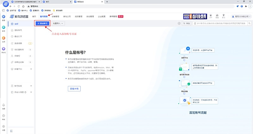Open the settings gear in left rail
The image size is (253, 134).
tap(3, 126)
